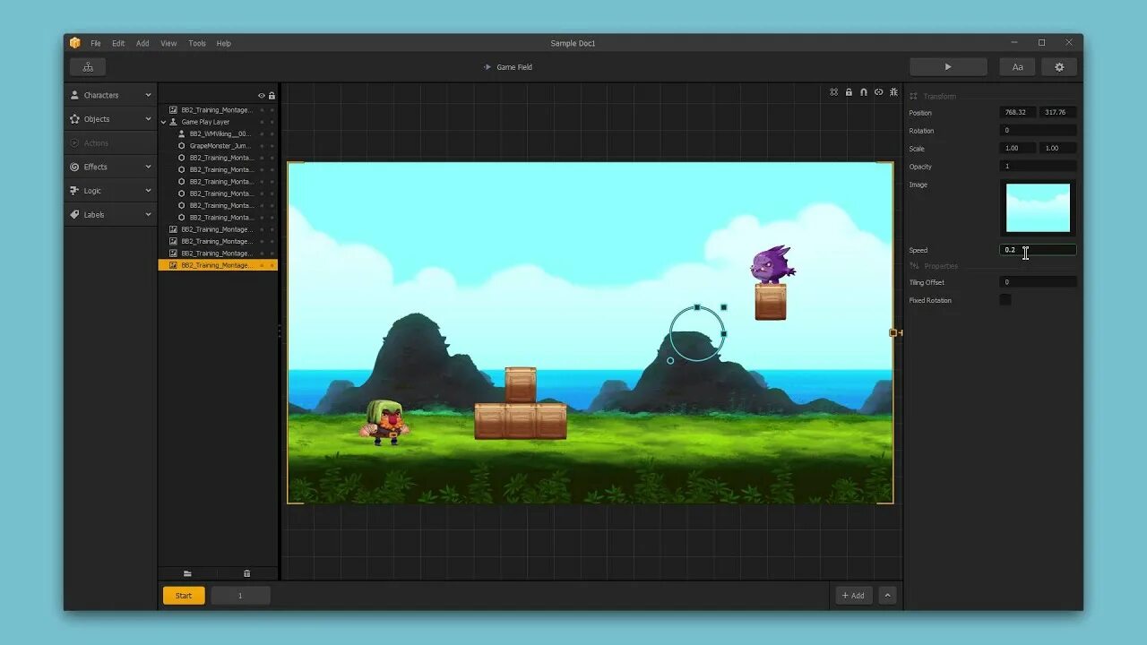Open the Tools menu

(x=197, y=43)
